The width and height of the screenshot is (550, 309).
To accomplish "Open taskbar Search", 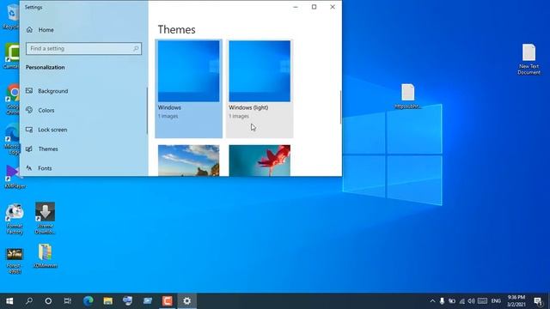I will tap(29, 300).
